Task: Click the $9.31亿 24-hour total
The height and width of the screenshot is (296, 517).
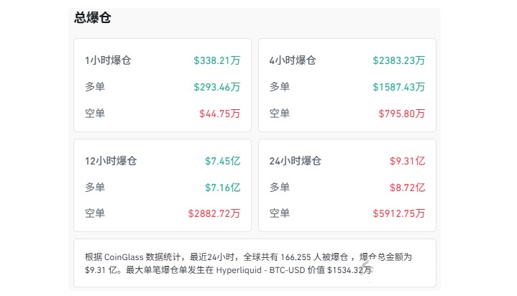Action: [x=407, y=161]
